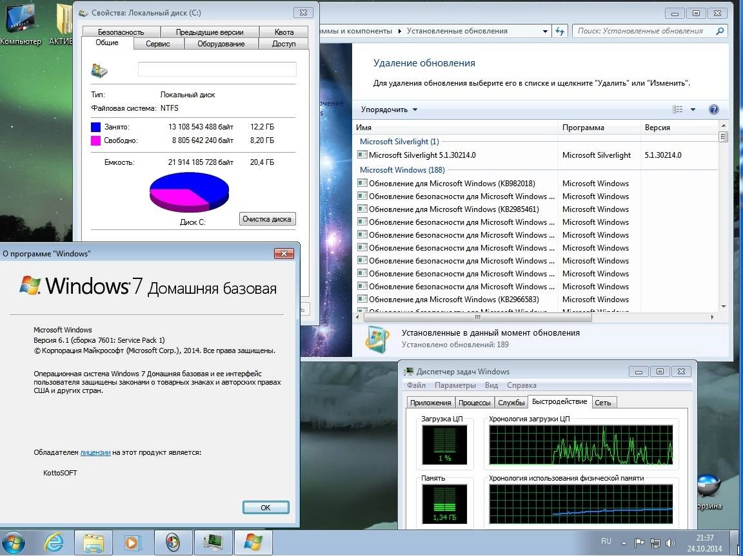The image size is (743, 556).
Task: Open Справка menu in Task Manager
Action: (x=521, y=385)
